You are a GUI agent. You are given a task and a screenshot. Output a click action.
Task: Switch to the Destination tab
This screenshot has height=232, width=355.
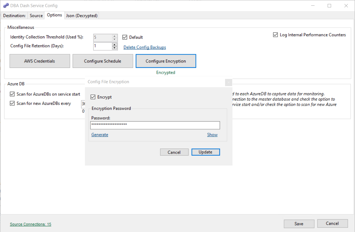point(14,16)
